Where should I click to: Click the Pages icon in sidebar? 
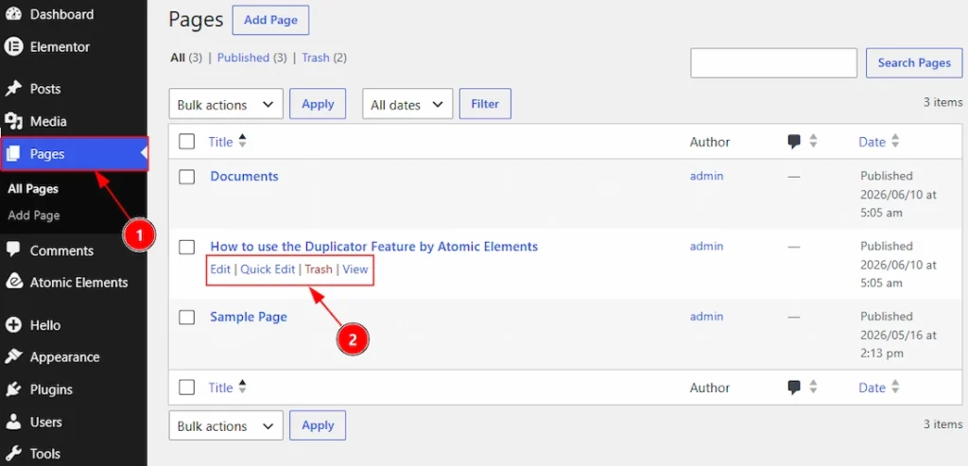pos(15,154)
